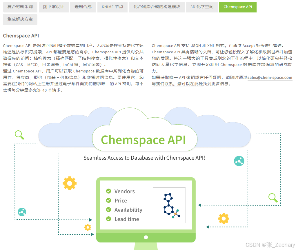
Task: Click teal molecule icon at lower left
Action: [x=22, y=212]
